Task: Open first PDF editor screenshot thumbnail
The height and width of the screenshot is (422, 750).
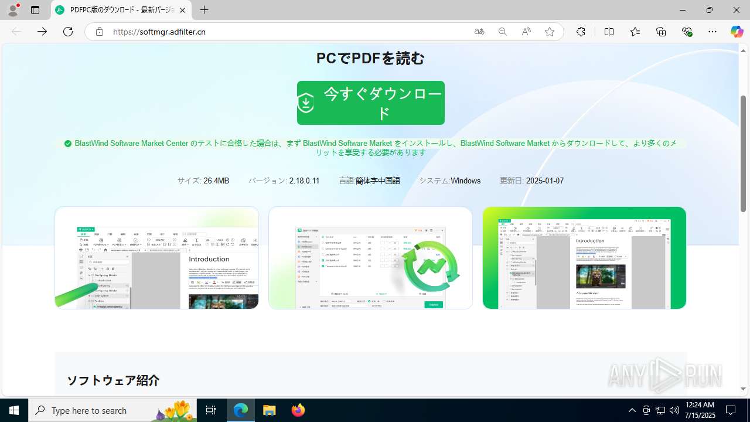Action: click(x=156, y=258)
